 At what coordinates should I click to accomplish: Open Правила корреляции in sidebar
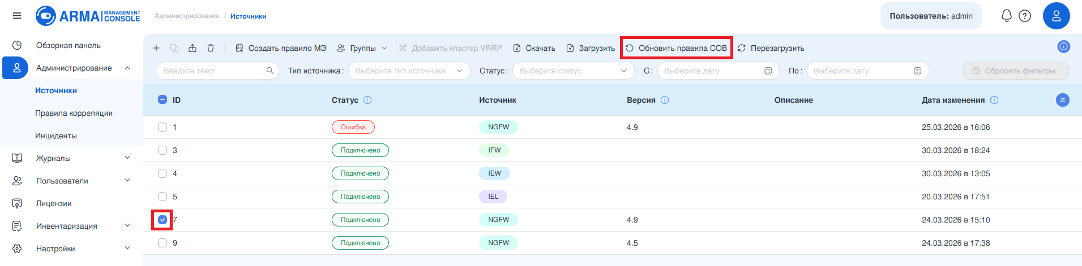(74, 113)
